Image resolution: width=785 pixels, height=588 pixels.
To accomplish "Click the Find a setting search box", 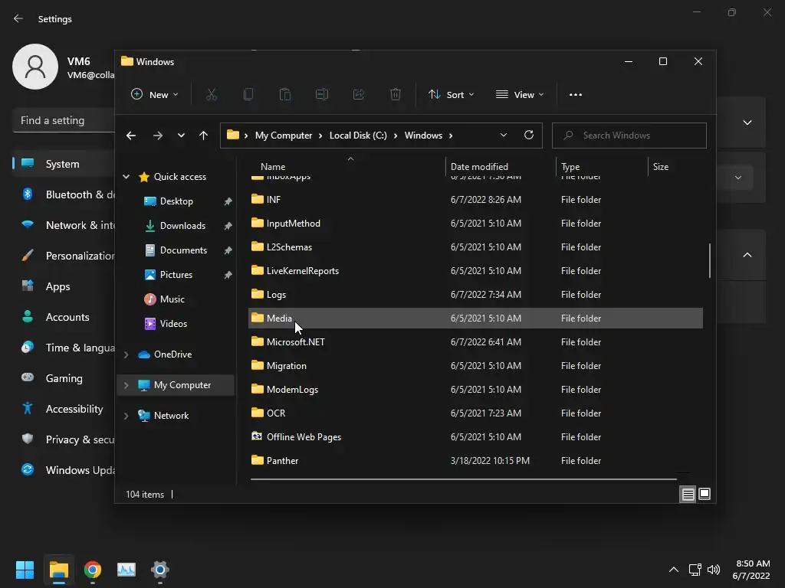I will pyautogui.click(x=64, y=120).
